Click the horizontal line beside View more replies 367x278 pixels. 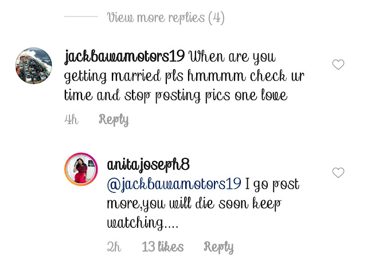(81, 17)
